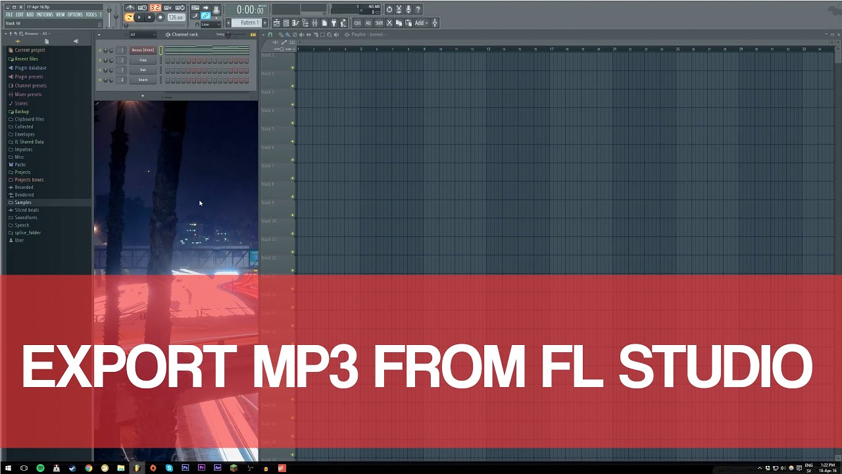Image resolution: width=842 pixels, height=474 pixels.
Task: Toggle the Channel rack graph editor icon
Action: tap(253, 34)
